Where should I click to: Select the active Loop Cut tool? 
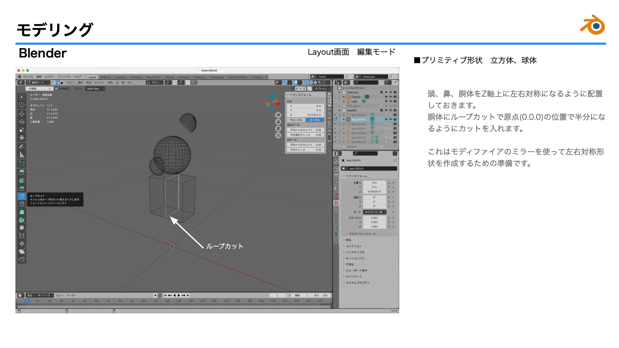coord(22,196)
